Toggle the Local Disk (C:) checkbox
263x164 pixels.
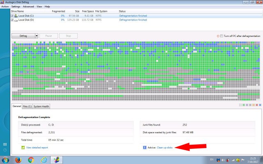point(12,16)
